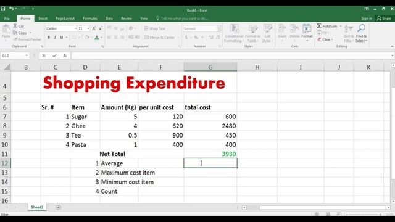395x222 pixels.
Task: Increase indent in the Alignment group
Action: pyautogui.click(x=137, y=38)
